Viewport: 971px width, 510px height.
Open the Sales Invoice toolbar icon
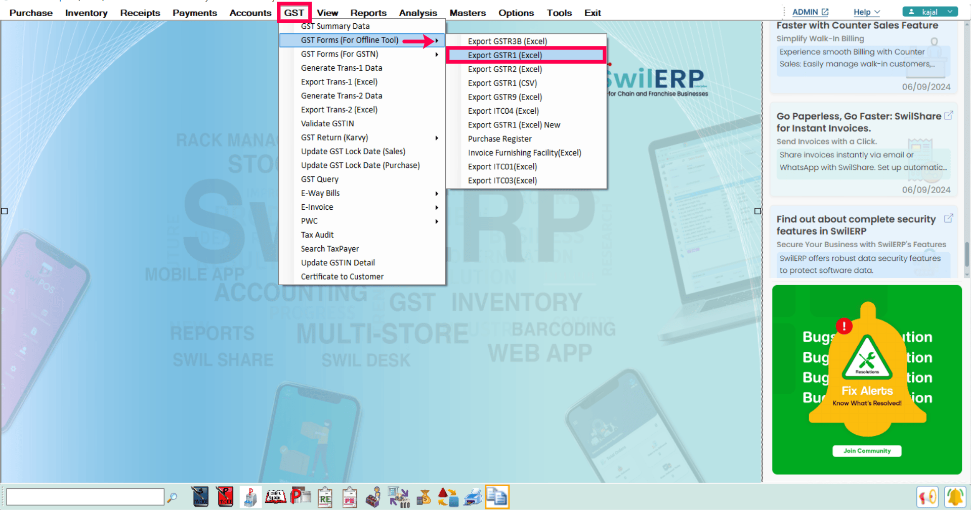pos(200,497)
